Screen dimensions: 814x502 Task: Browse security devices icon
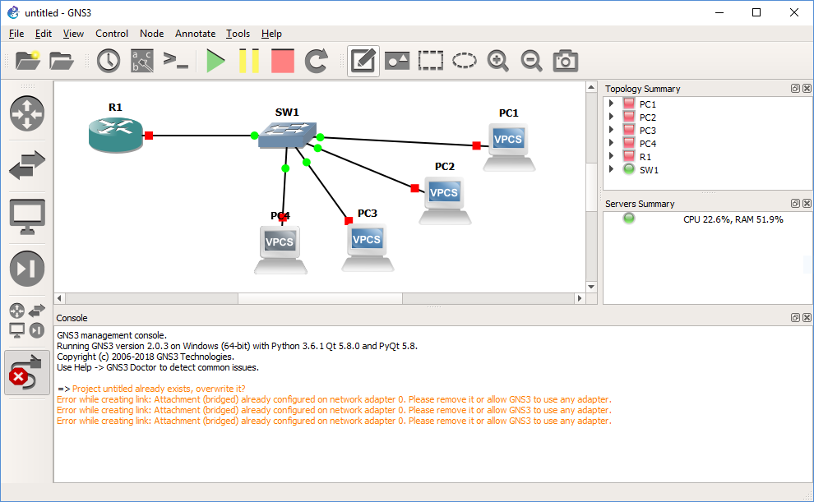[27, 269]
